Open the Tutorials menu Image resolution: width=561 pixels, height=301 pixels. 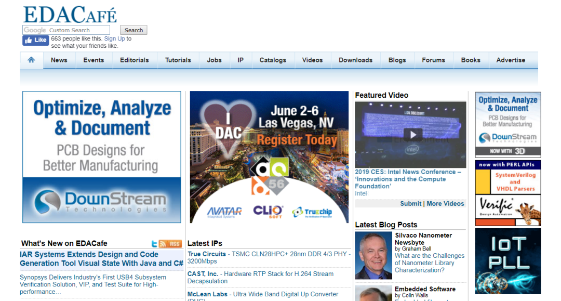tap(178, 60)
